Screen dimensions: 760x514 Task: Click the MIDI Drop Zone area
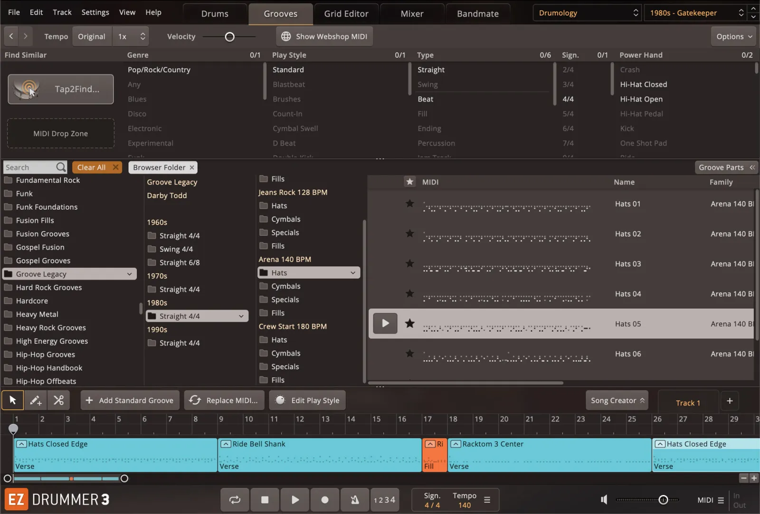click(61, 133)
